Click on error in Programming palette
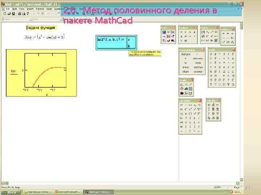The image size is (261, 195). click(198, 71)
